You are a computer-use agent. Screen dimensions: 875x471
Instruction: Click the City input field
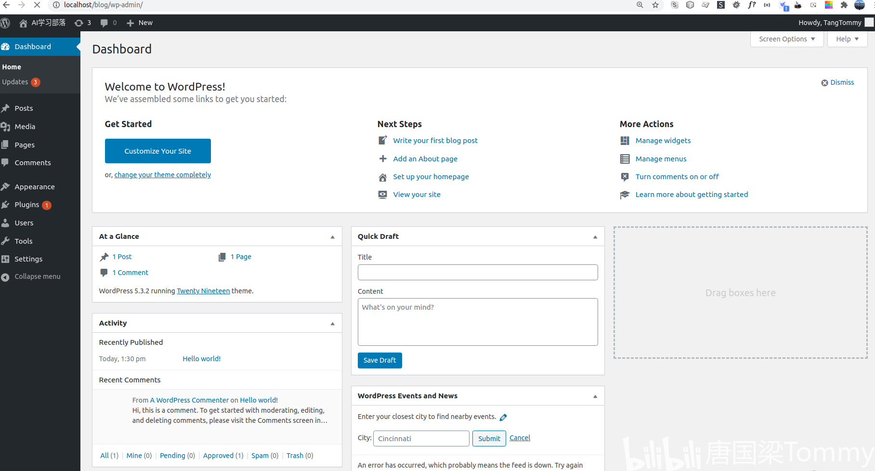pyautogui.click(x=421, y=438)
